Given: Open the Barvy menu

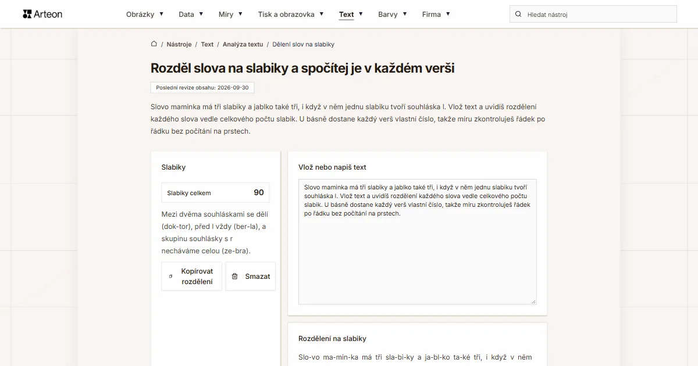Looking at the screenshot, I should pos(388,14).
